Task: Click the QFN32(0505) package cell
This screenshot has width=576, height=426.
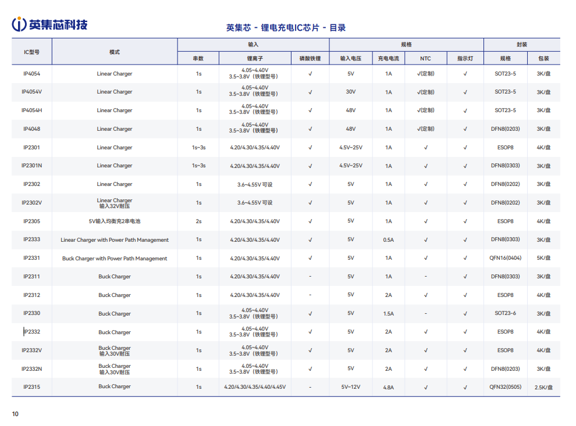Action: click(506, 387)
